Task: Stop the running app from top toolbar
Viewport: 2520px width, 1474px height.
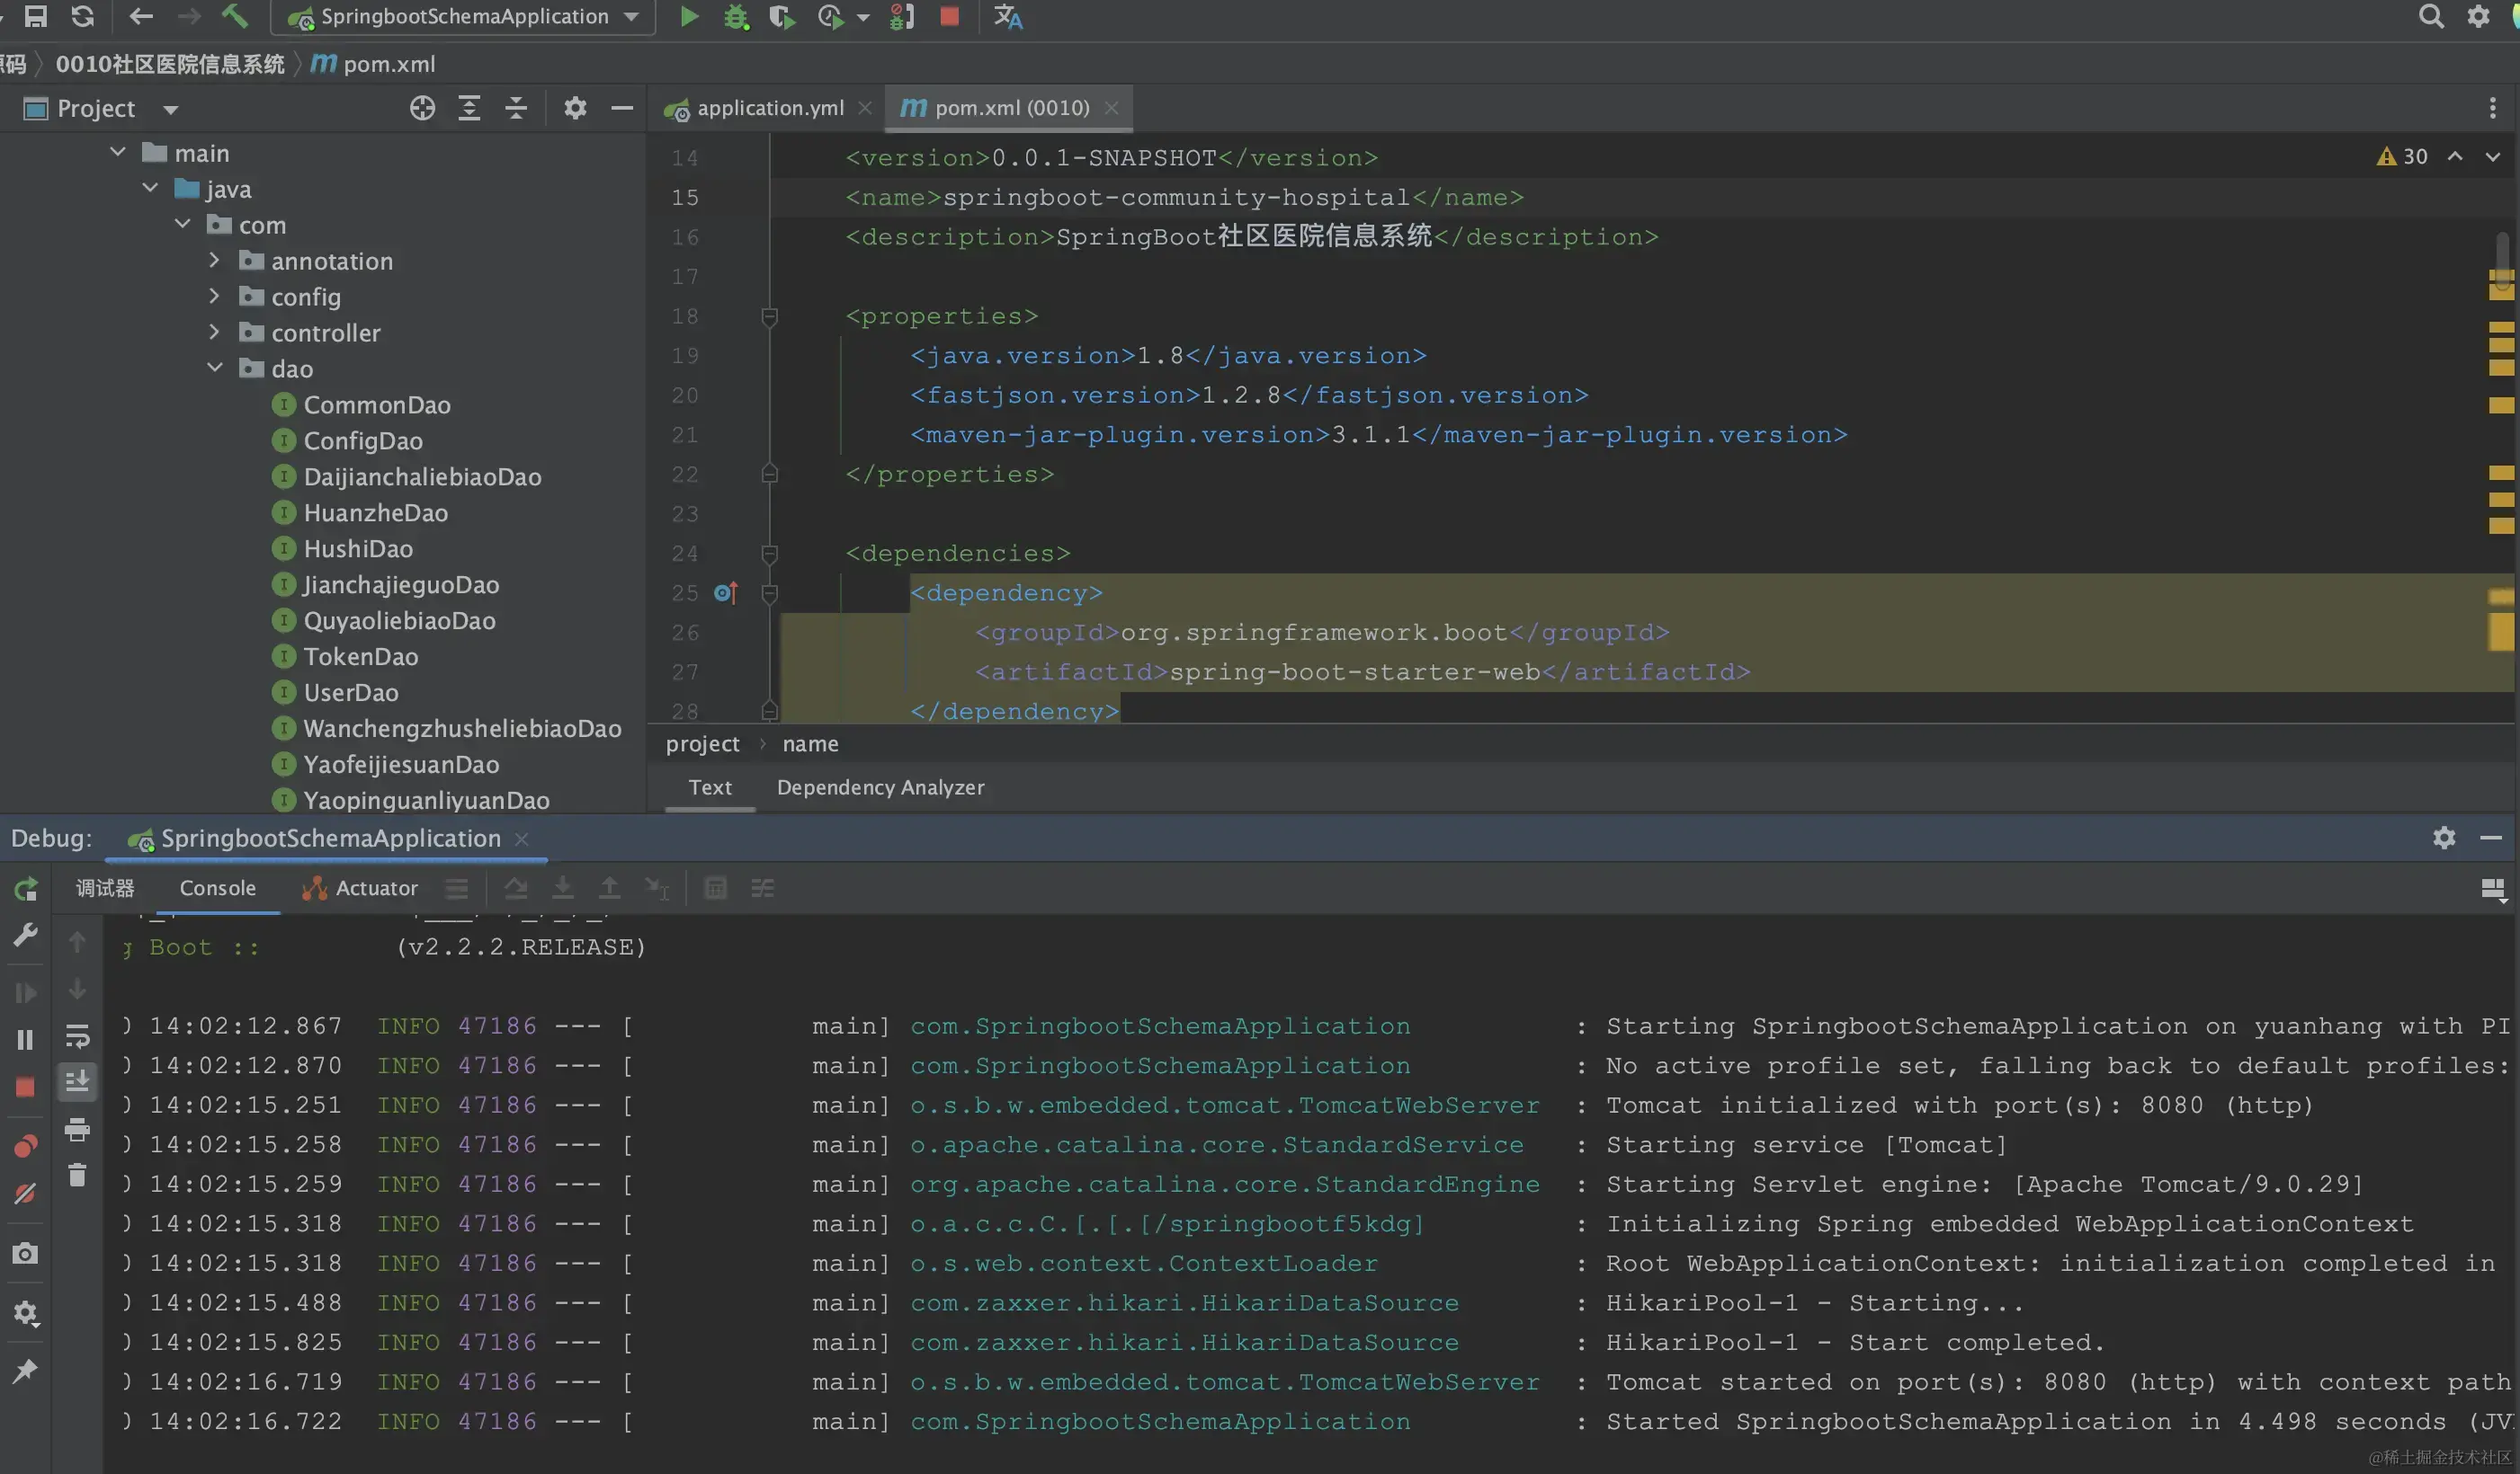Action: coord(950,16)
